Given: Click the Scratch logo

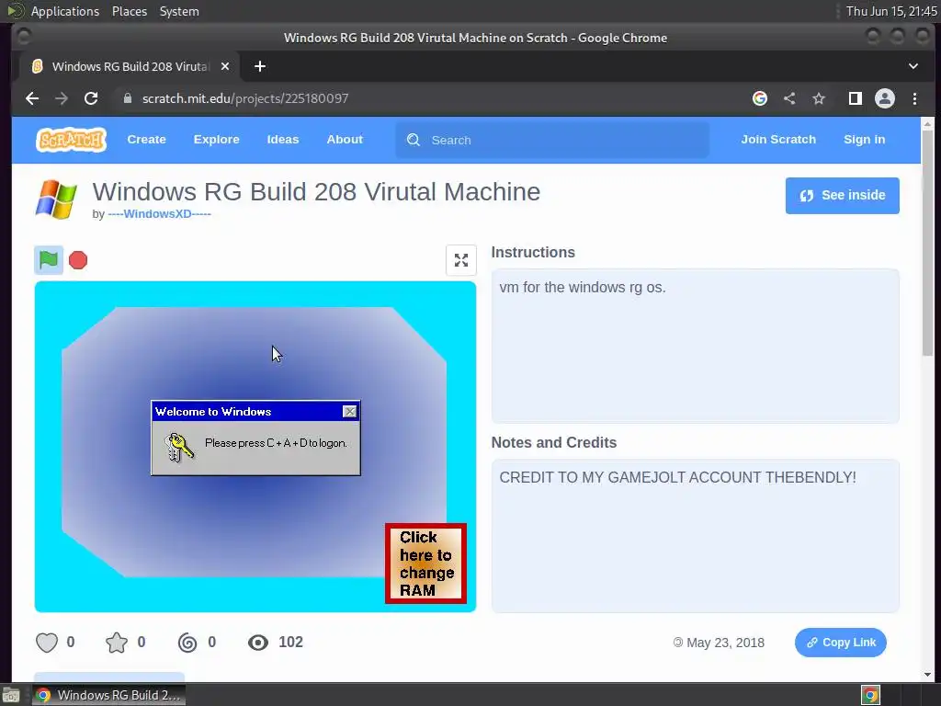Looking at the screenshot, I should click(71, 140).
